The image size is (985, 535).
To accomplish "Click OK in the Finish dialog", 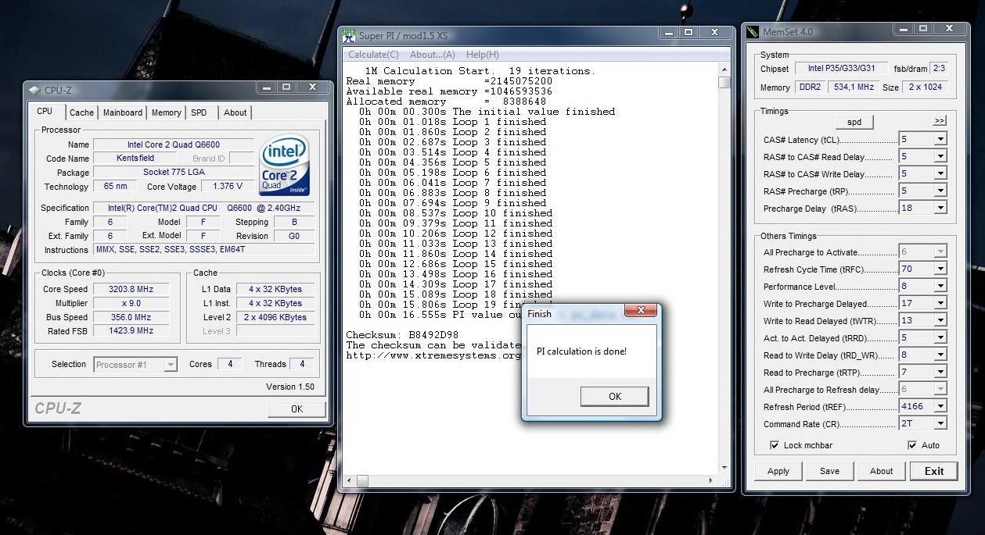I will tap(615, 397).
